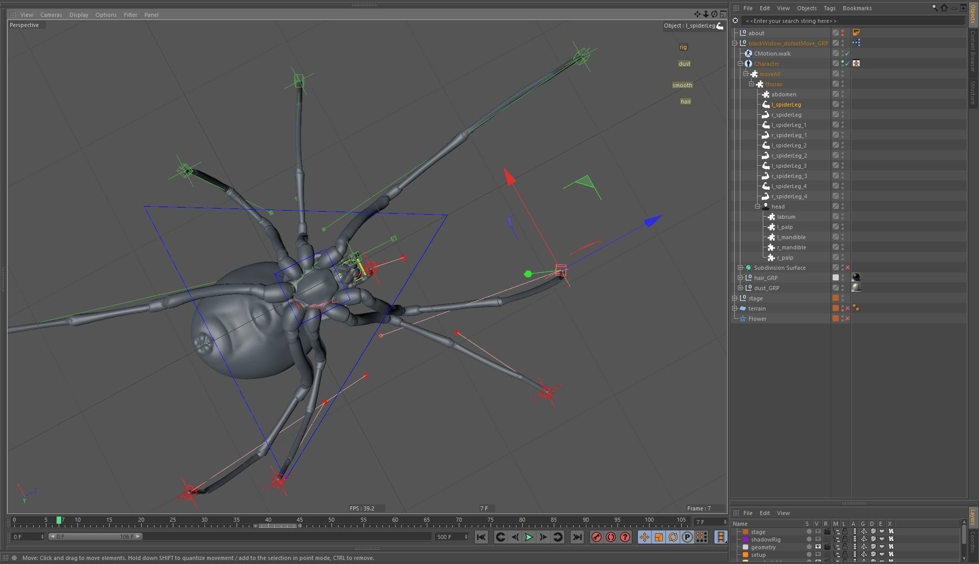Toggle Subdivision Surface enable red cross
This screenshot has height=564, width=979.
point(847,268)
